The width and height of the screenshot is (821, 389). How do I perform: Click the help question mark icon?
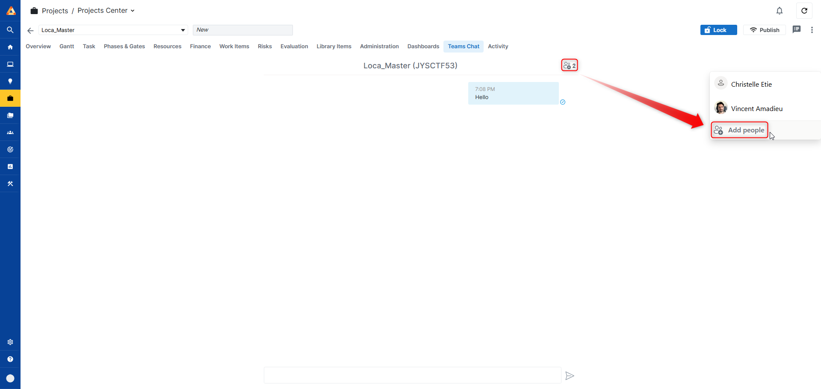pos(10,359)
